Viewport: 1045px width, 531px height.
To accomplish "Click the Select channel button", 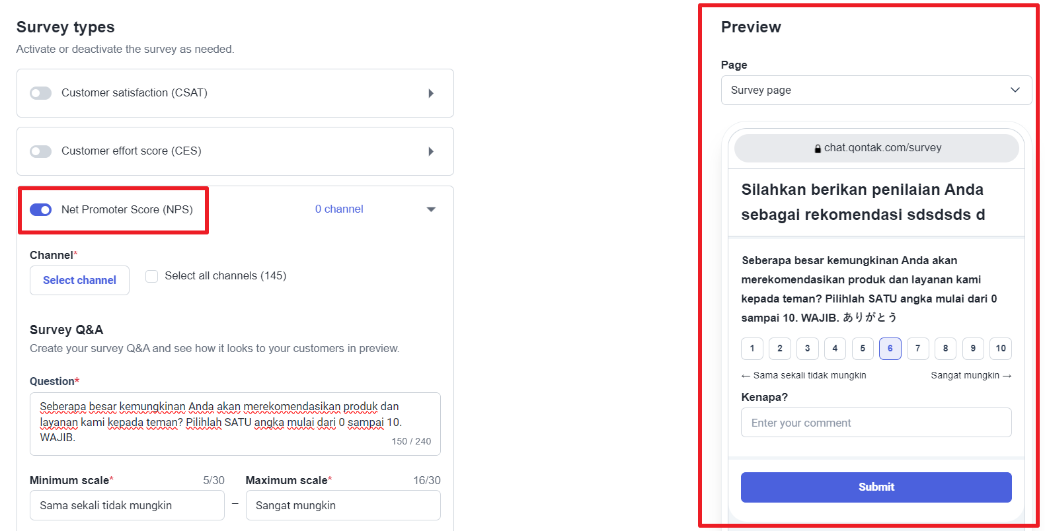I will click(79, 280).
